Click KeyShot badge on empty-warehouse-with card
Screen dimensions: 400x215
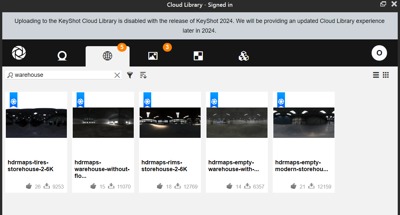[214, 100]
